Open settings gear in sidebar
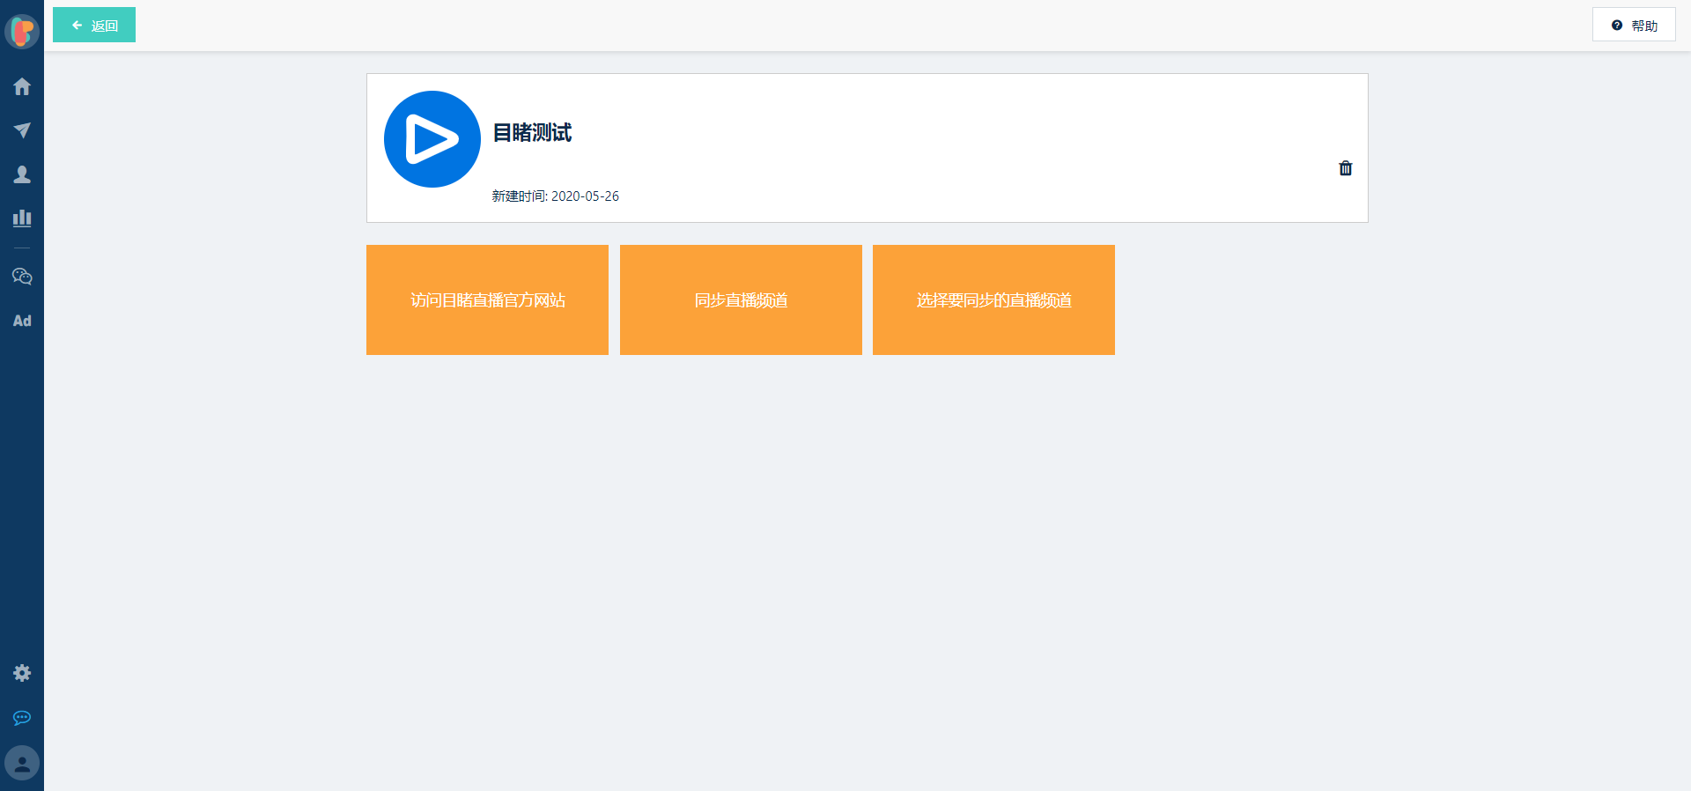Screen dimensions: 1691x791 coord(22,673)
